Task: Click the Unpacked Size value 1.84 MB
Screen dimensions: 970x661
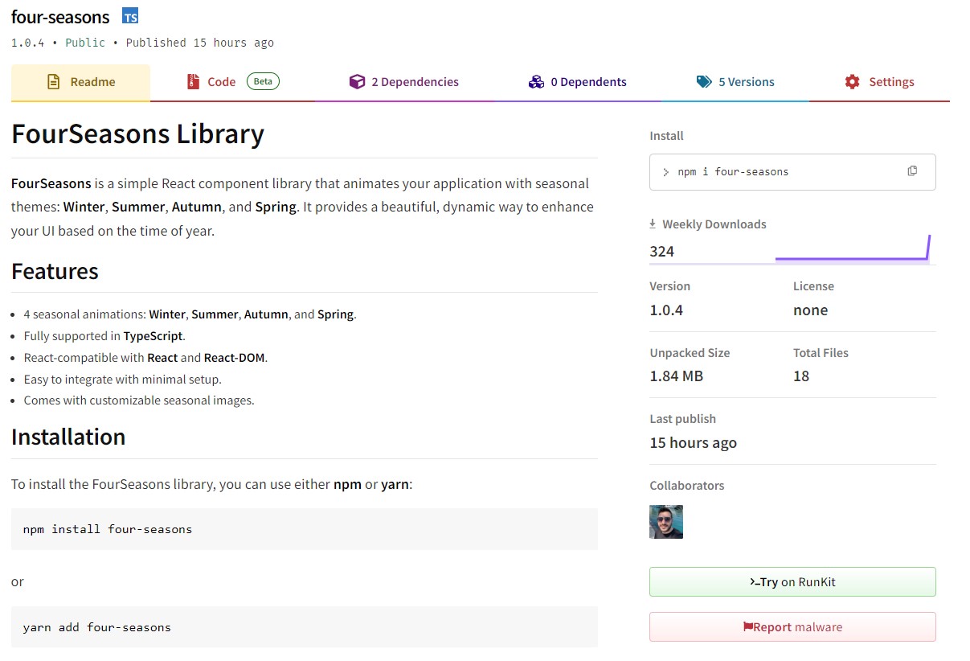Action: [677, 376]
